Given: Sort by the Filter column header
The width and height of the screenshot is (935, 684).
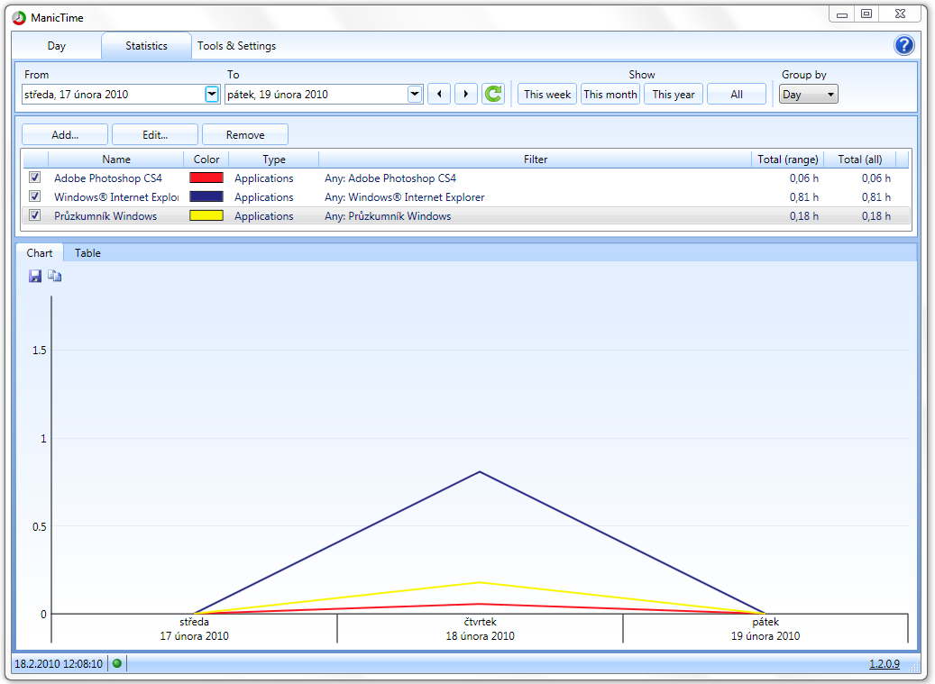Looking at the screenshot, I should pyautogui.click(x=536, y=160).
